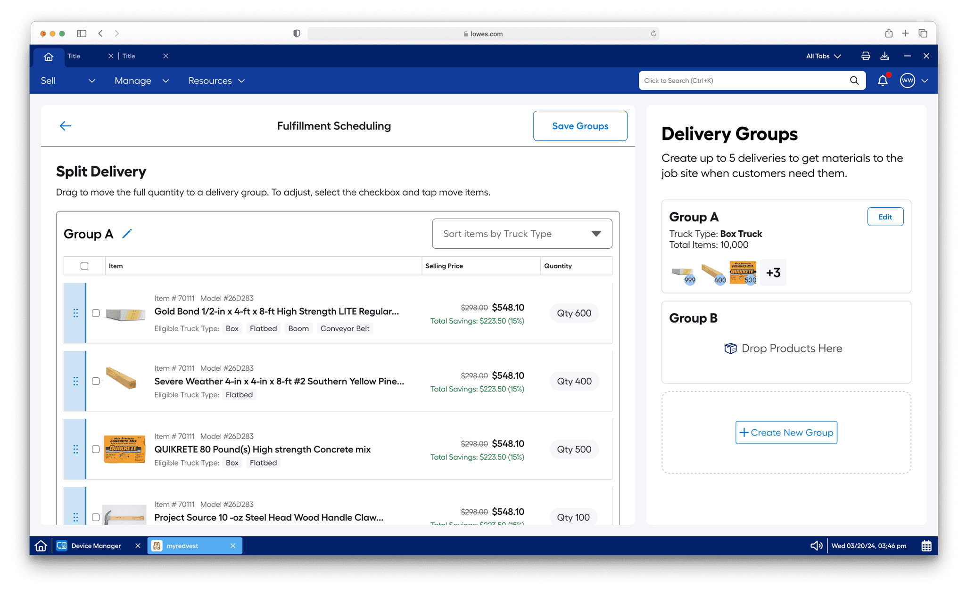The width and height of the screenshot is (967, 595).
Task: Click the +3 more items thumbnail
Action: pyautogui.click(x=773, y=272)
